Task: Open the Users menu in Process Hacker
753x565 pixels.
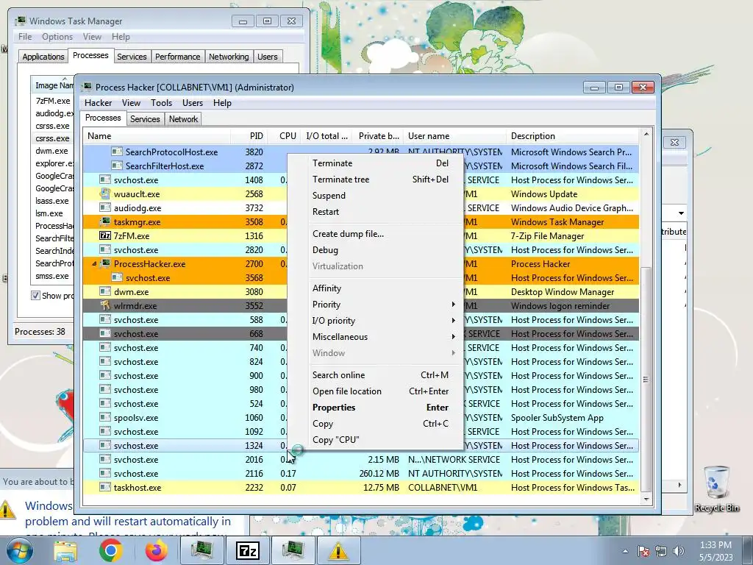Action: (x=192, y=103)
